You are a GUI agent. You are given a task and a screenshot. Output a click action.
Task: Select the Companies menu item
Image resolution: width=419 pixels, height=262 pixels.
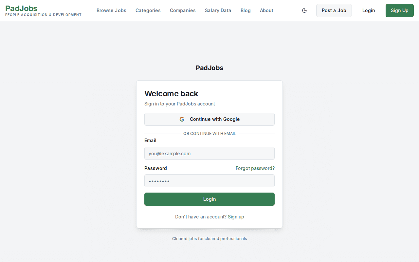point(183,10)
